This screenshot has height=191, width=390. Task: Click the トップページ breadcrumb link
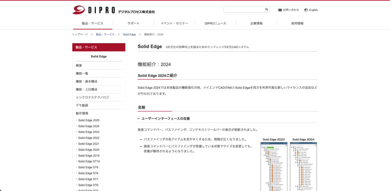(x=80, y=34)
